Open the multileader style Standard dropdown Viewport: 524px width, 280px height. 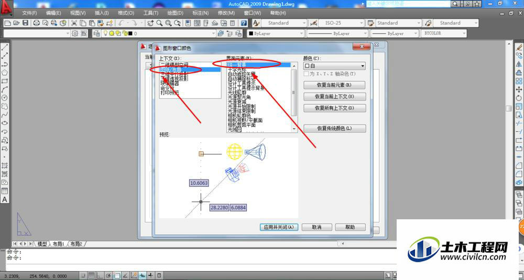456,23
